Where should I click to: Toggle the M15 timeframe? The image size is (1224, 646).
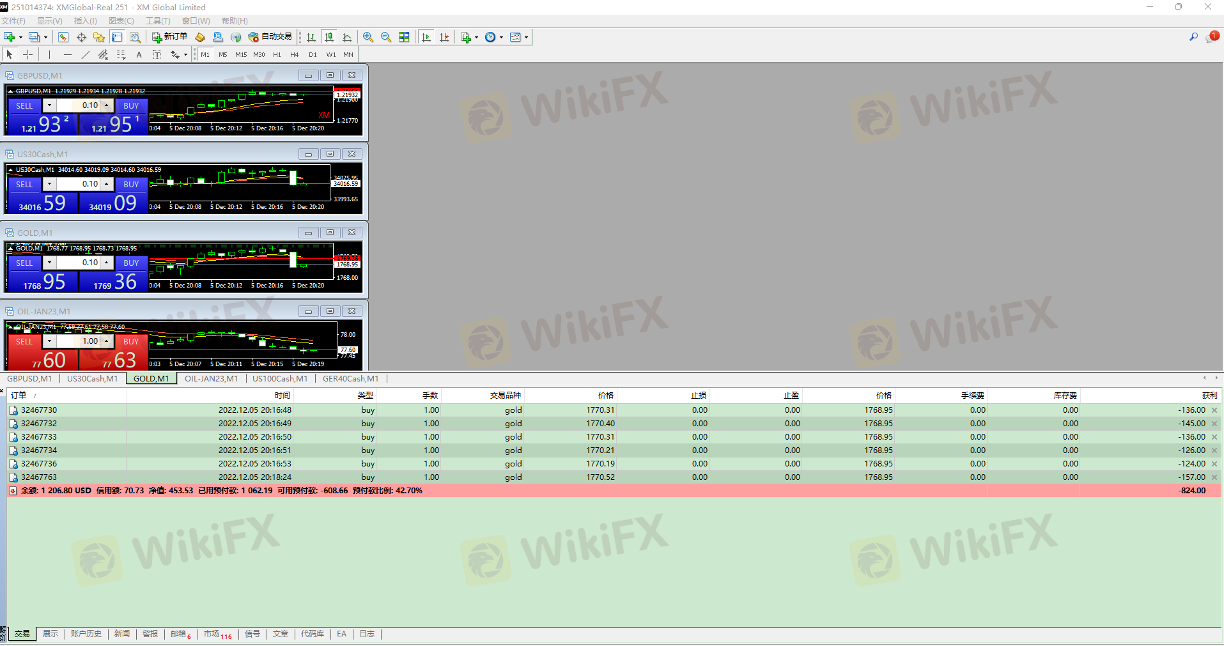click(241, 54)
